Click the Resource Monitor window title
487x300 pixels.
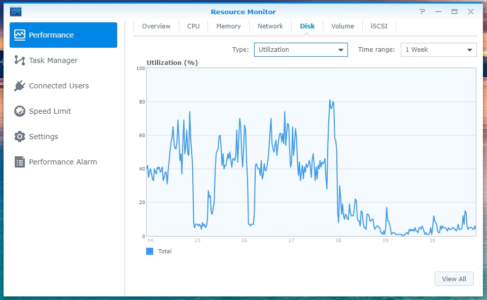point(243,12)
